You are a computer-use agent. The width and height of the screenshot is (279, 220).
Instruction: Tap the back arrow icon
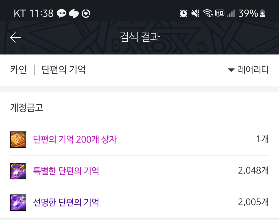pyautogui.click(x=16, y=37)
